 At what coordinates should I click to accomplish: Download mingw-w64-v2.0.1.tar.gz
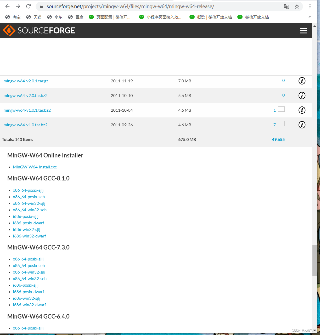(x=26, y=81)
